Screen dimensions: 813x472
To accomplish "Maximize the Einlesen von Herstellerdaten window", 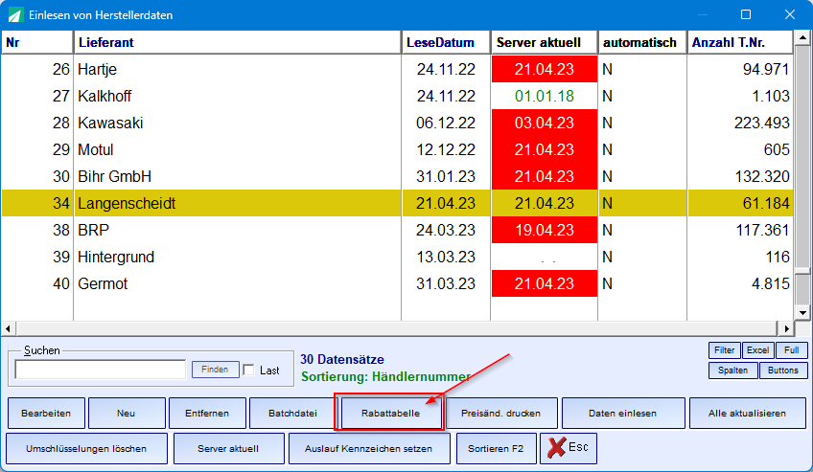I will coord(746,14).
